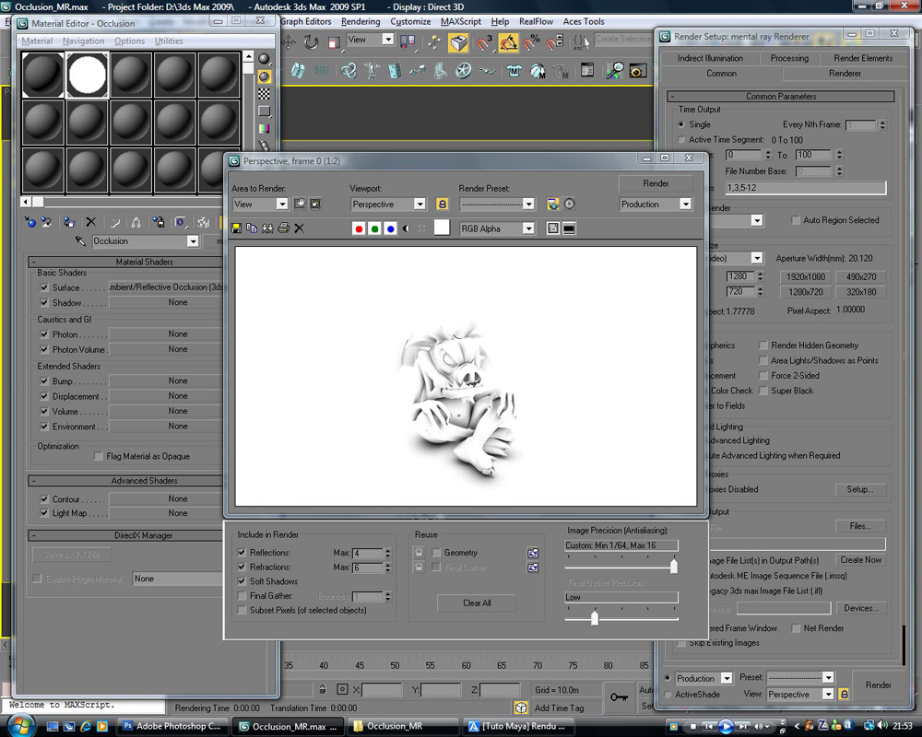Viewport: 922px width, 737px height.
Task: Select the Single radio button for Time Output
Action: pyautogui.click(x=680, y=123)
